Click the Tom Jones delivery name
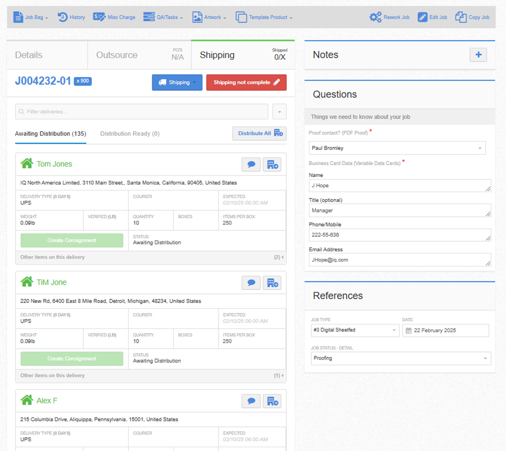The width and height of the screenshot is (506, 451). pyautogui.click(x=54, y=164)
